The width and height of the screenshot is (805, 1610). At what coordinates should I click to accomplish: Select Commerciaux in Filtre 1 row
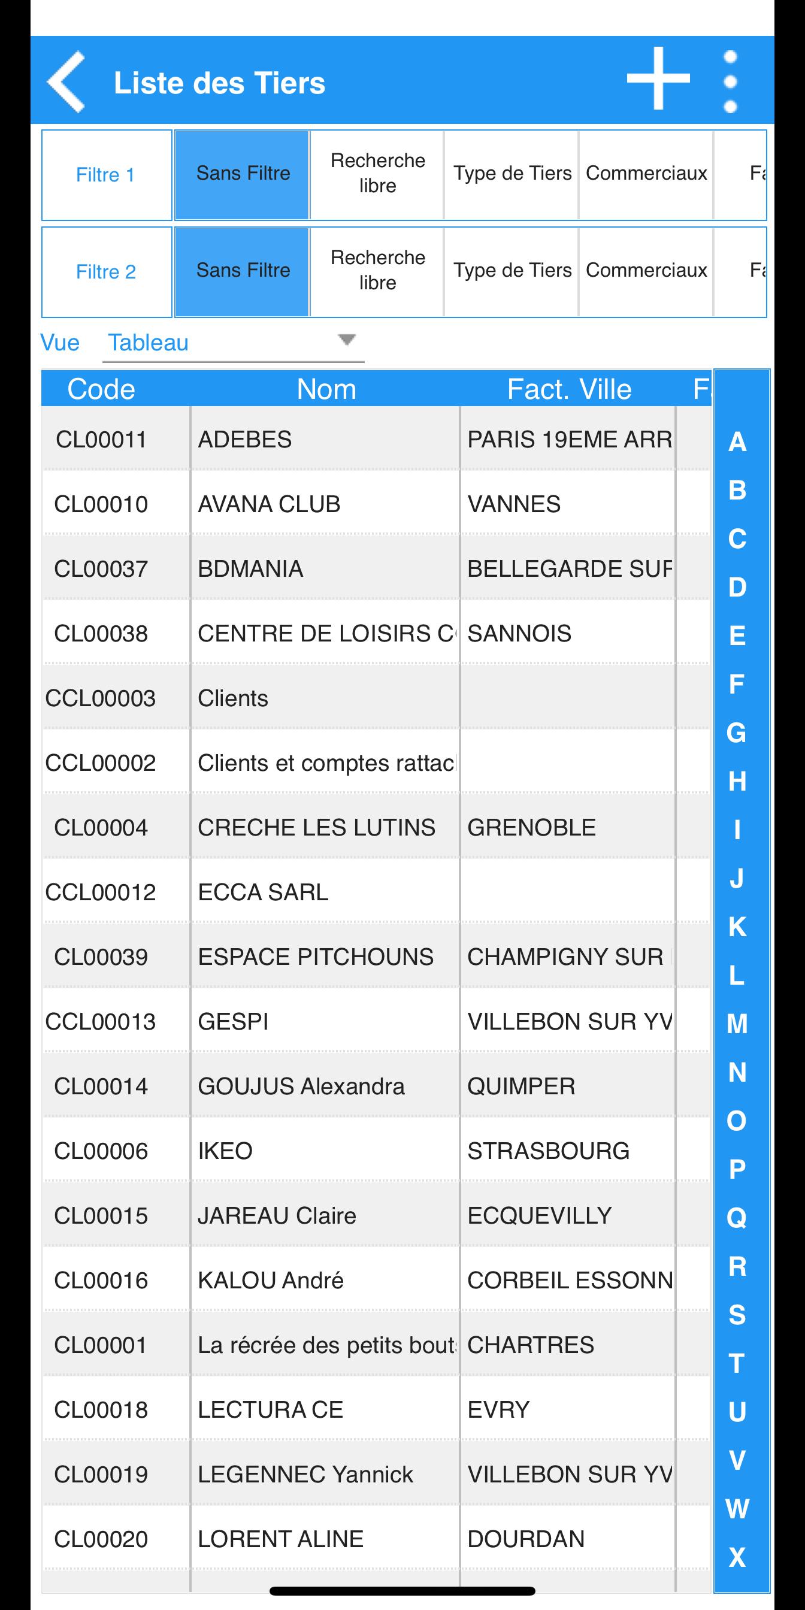(646, 175)
